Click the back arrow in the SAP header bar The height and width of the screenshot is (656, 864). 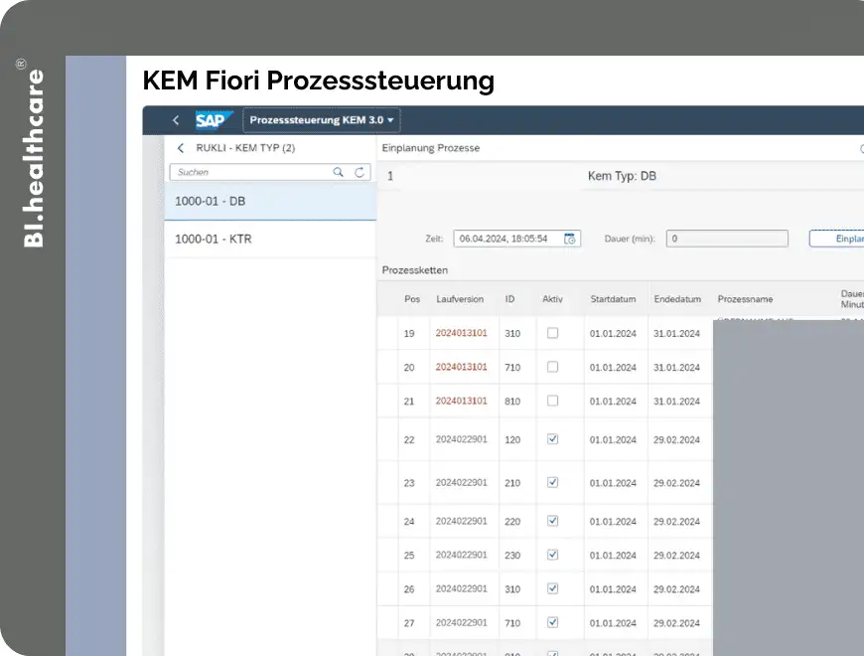pyautogui.click(x=176, y=120)
